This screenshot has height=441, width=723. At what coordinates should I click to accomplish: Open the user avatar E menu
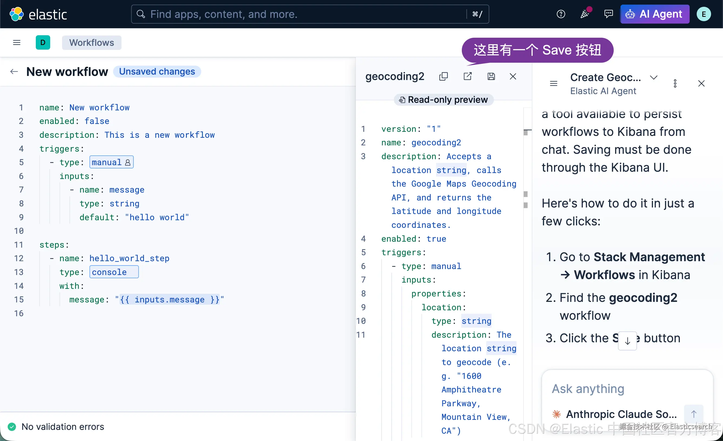coord(704,14)
